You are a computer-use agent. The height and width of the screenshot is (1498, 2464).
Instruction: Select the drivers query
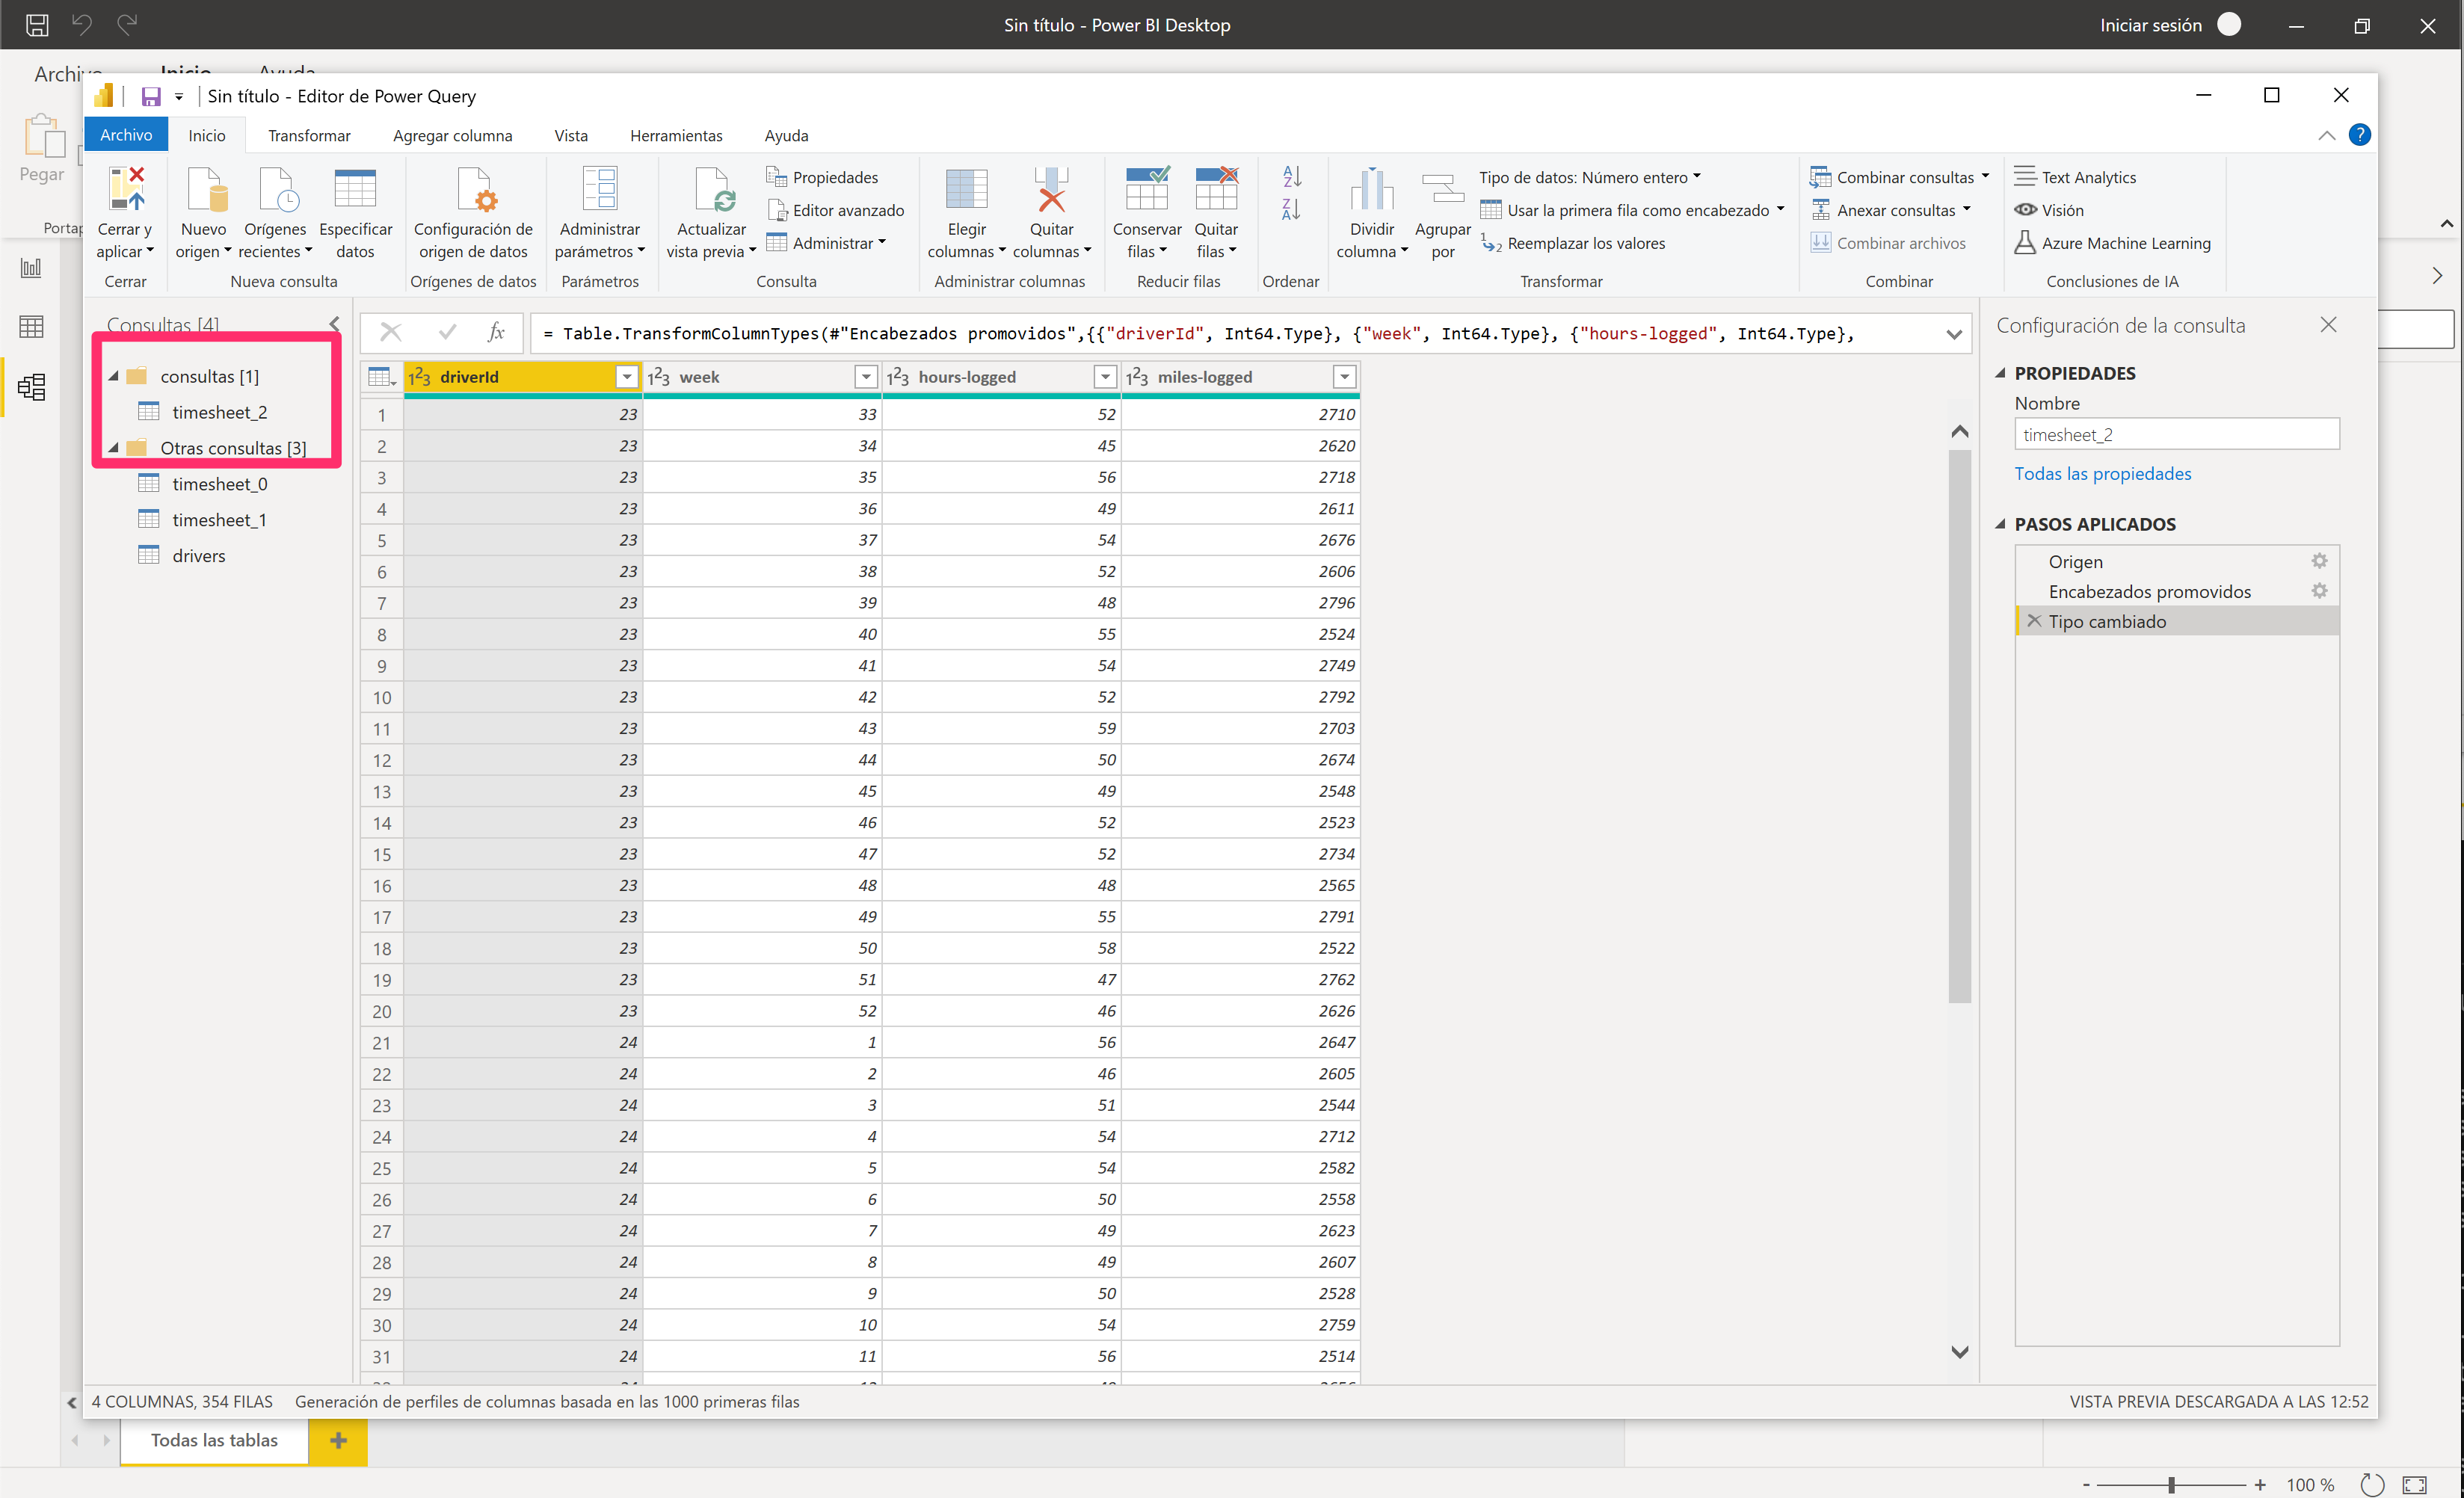[198, 556]
